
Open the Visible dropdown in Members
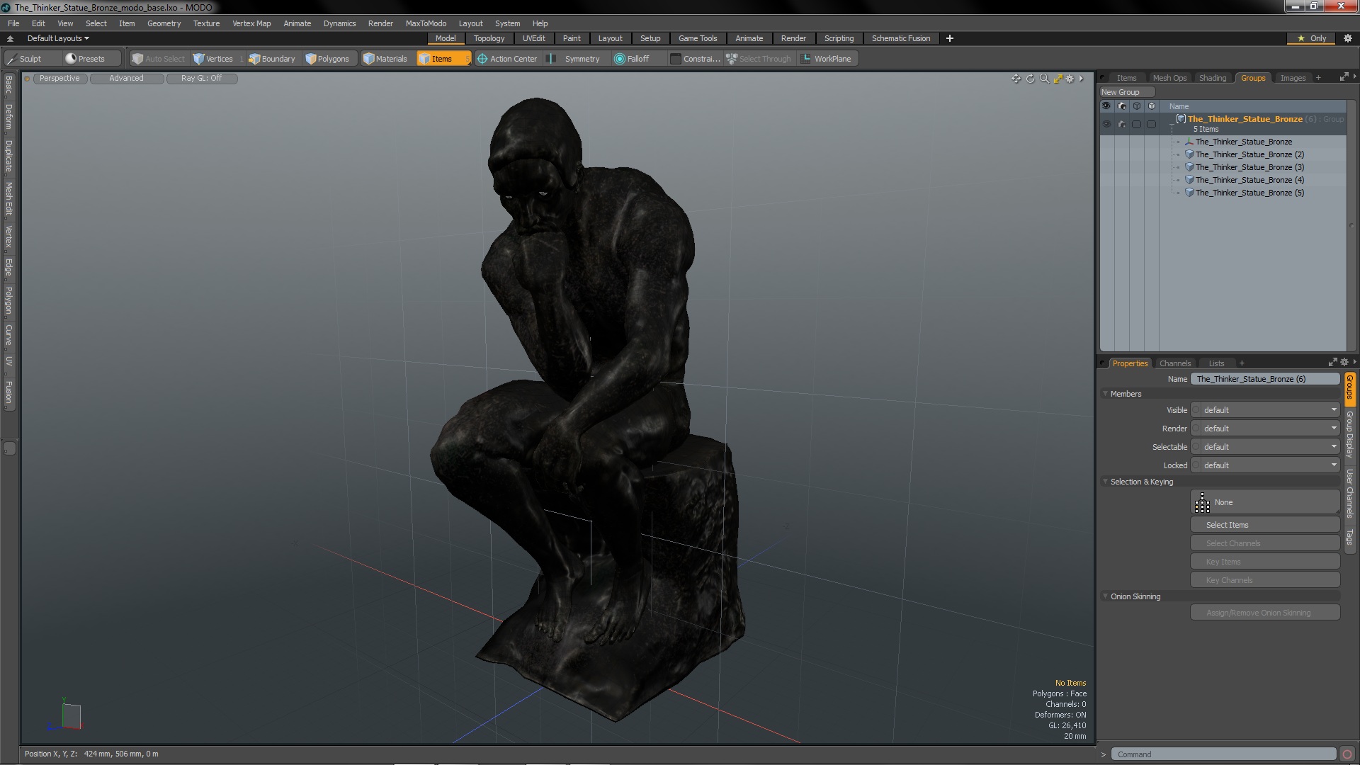pyautogui.click(x=1265, y=410)
